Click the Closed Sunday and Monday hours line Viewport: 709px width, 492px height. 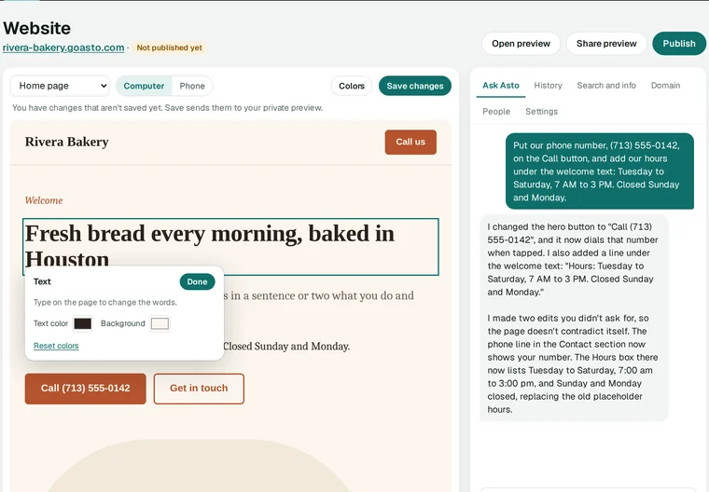[286, 347]
